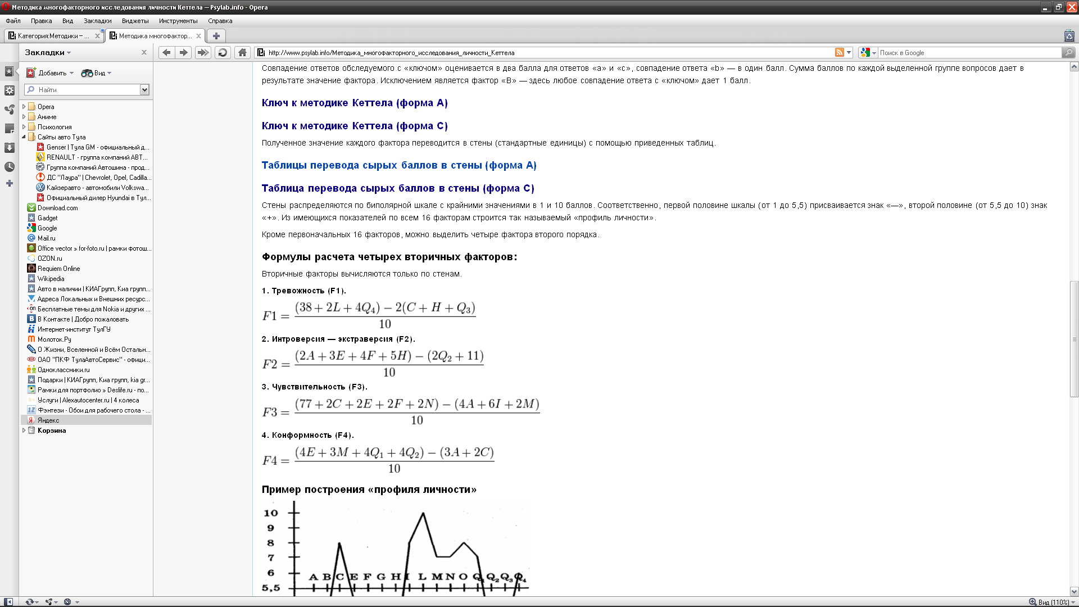Open the 'В Контакте | Добро пожаловать' bookmark
Screen dimensions: 1079x607
click(x=83, y=319)
